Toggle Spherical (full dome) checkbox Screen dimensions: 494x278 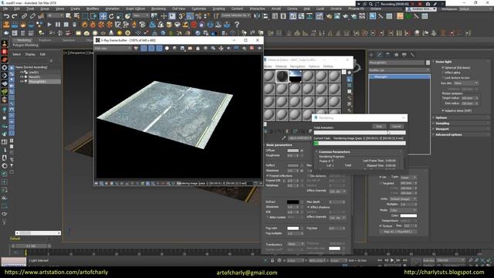tap(443, 68)
